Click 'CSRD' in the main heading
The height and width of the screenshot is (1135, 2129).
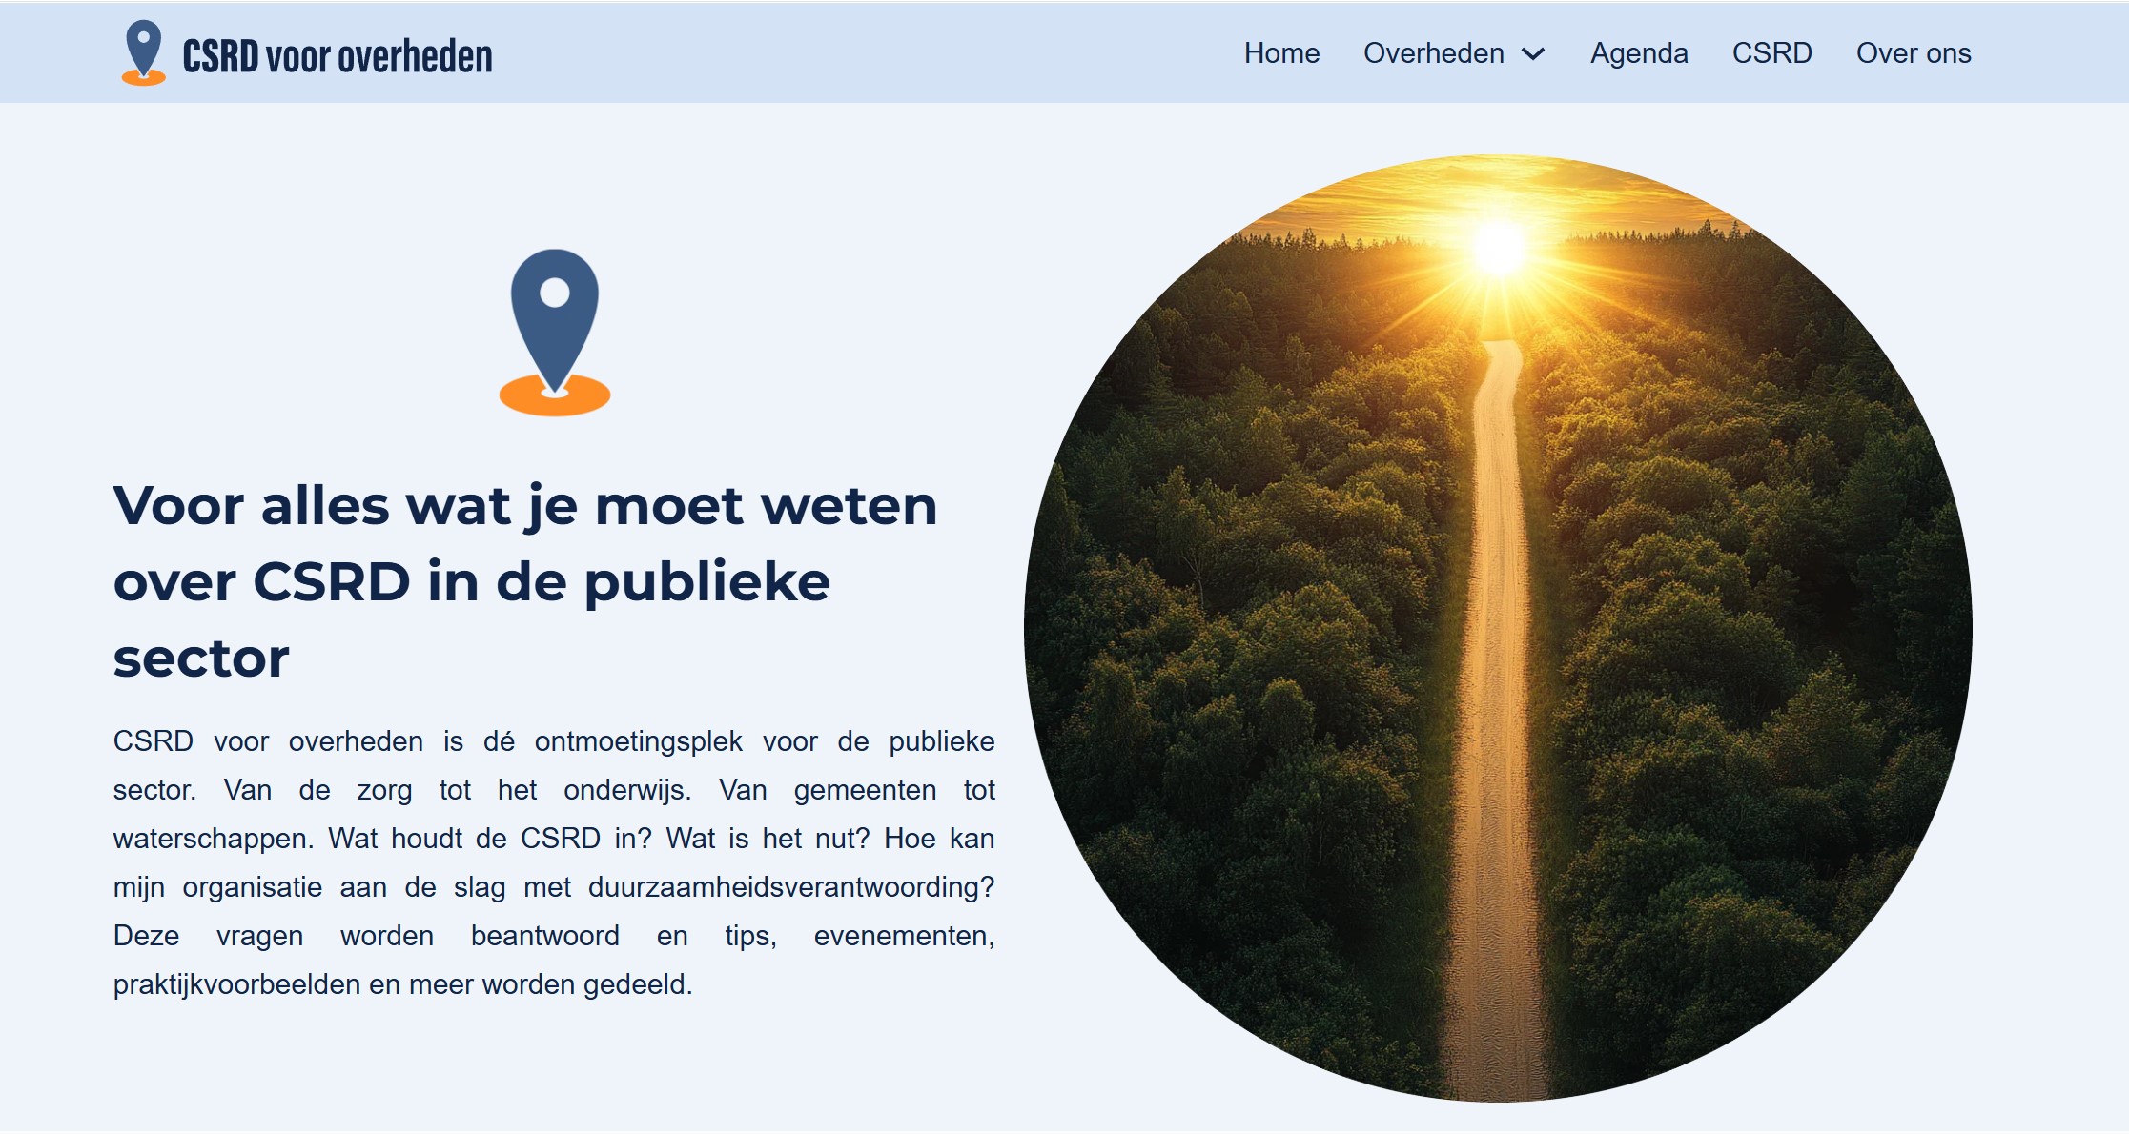tap(331, 582)
